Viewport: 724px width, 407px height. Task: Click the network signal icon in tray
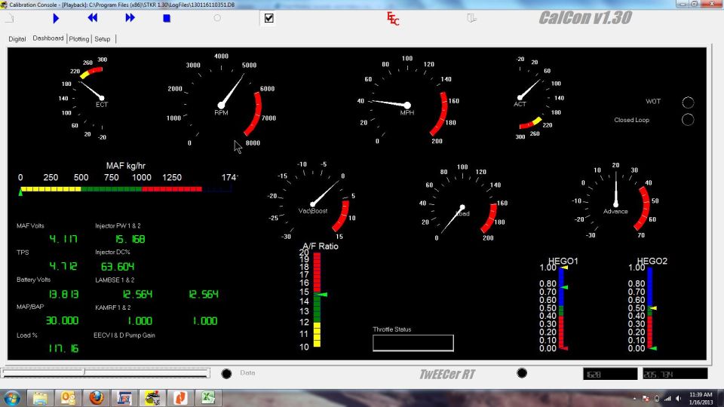[x=667, y=399]
